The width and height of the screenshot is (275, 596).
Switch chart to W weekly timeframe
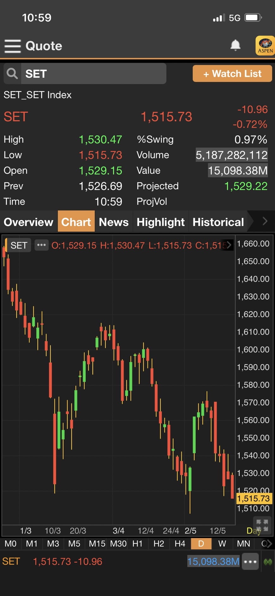[222, 544]
